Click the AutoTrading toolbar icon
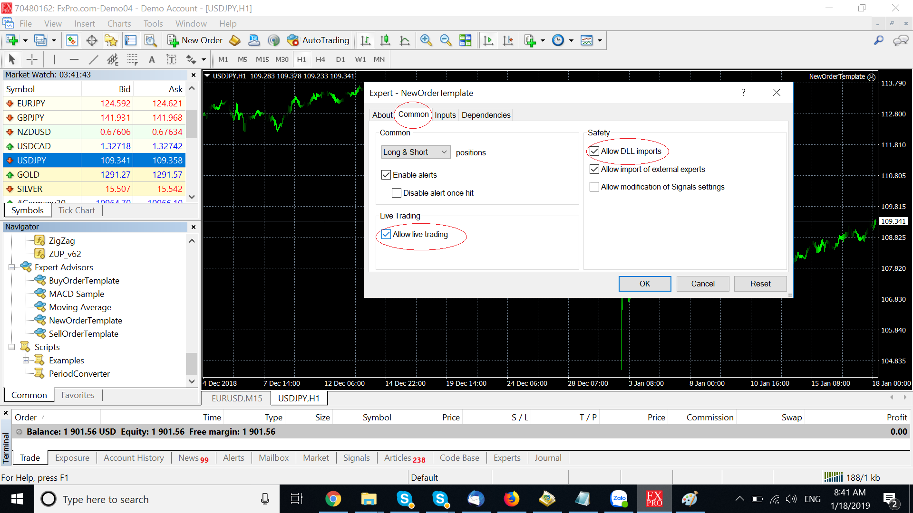Screen dimensions: 913x513 (x=318, y=40)
